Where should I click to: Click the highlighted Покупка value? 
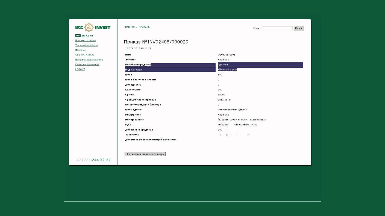[223, 65]
